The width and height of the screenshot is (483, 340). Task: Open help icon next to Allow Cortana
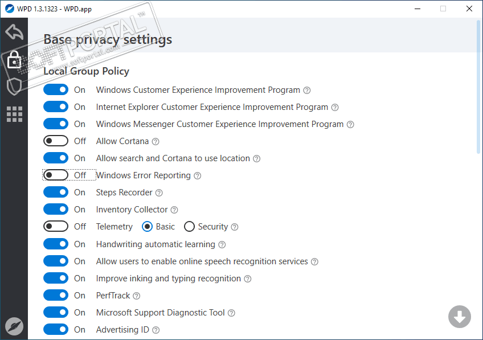point(155,142)
